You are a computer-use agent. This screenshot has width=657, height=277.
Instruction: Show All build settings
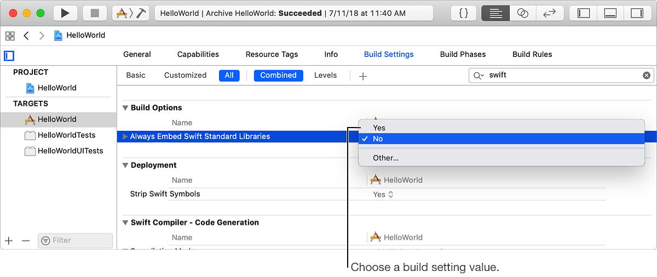point(229,76)
